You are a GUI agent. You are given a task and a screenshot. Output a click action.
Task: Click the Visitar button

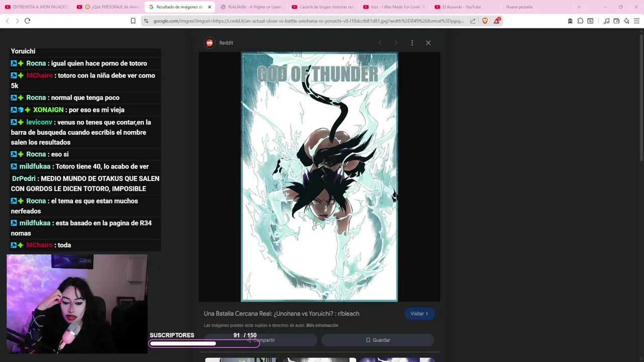click(x=420, y=314)
